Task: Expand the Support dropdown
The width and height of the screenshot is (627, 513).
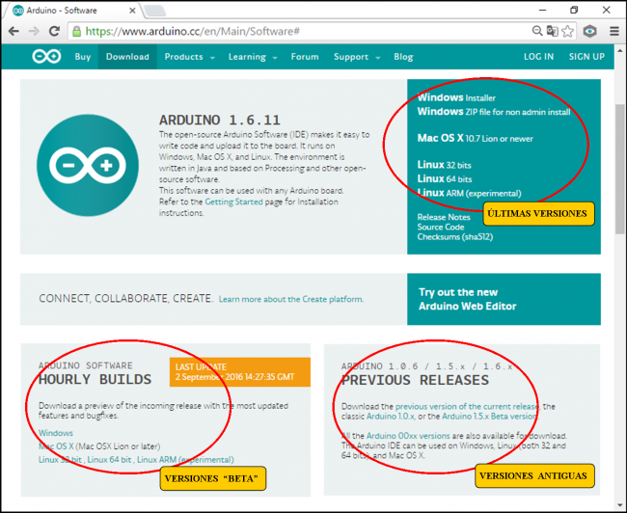Action: point(357,57)
